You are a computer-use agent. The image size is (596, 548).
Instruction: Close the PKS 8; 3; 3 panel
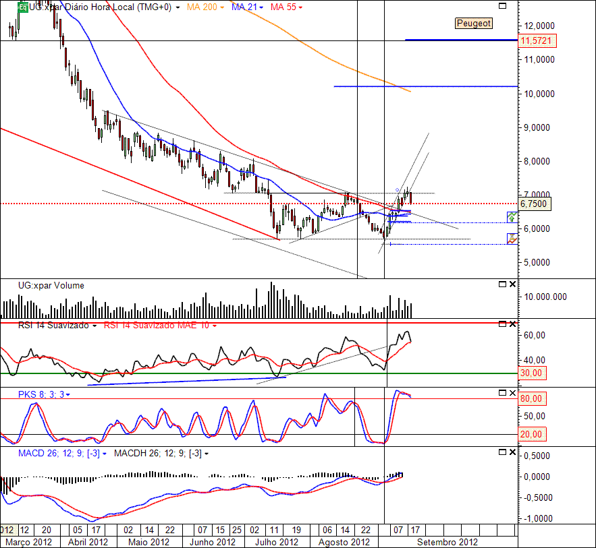[x=512, y=393]
